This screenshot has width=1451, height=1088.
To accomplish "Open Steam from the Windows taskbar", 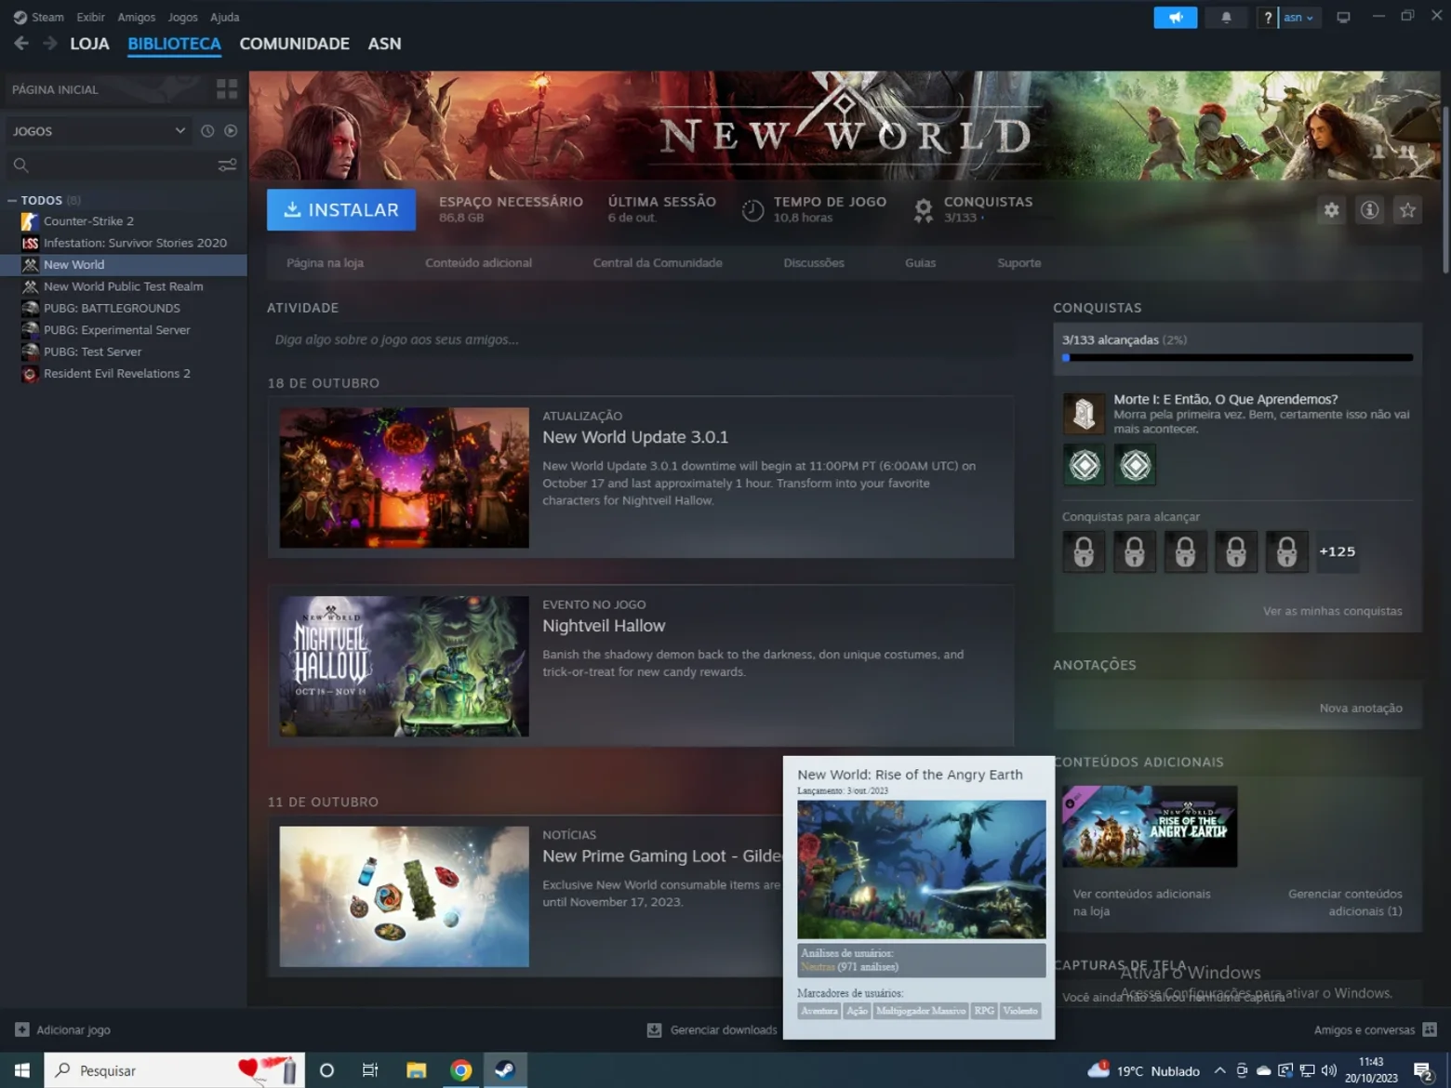I will click(505, 1070).
